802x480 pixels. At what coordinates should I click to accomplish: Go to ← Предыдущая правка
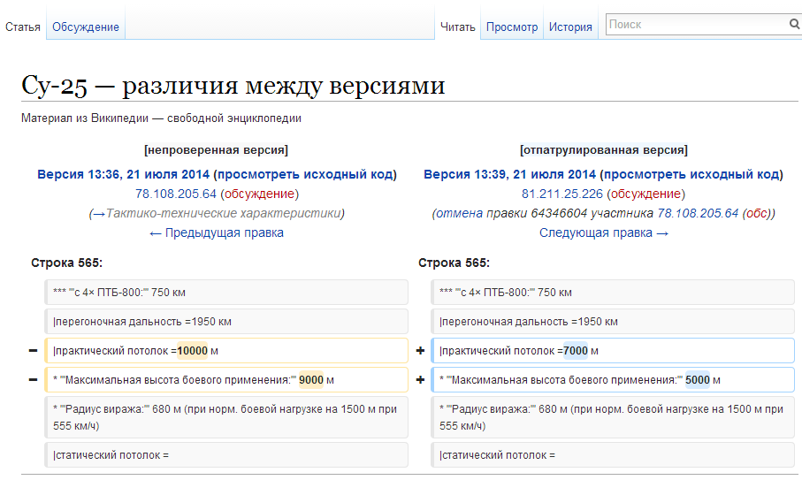point(217,232)
